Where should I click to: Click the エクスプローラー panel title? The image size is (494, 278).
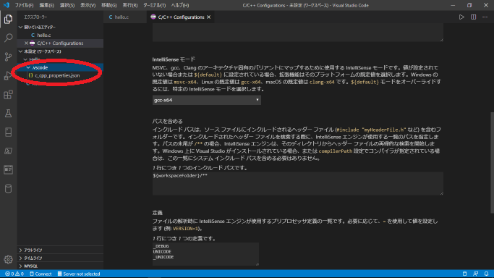[x=35, y=17]
